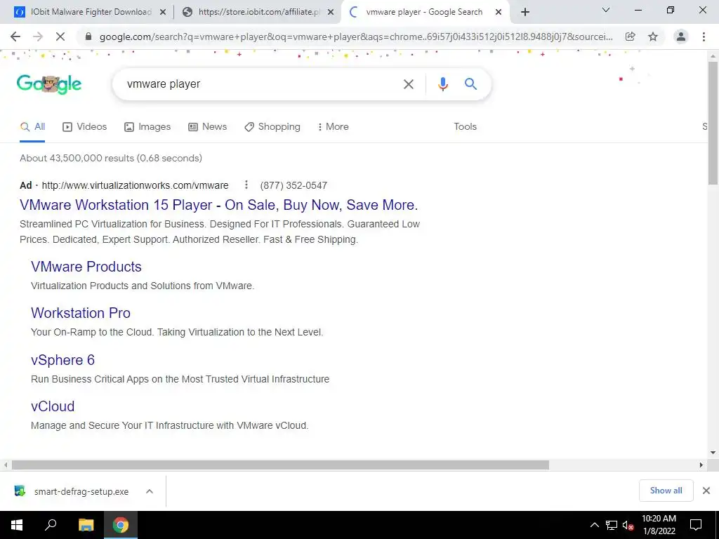Click the vertical scrollbar thumb
This screenshot has width=719, height=539.
[713, 123]
